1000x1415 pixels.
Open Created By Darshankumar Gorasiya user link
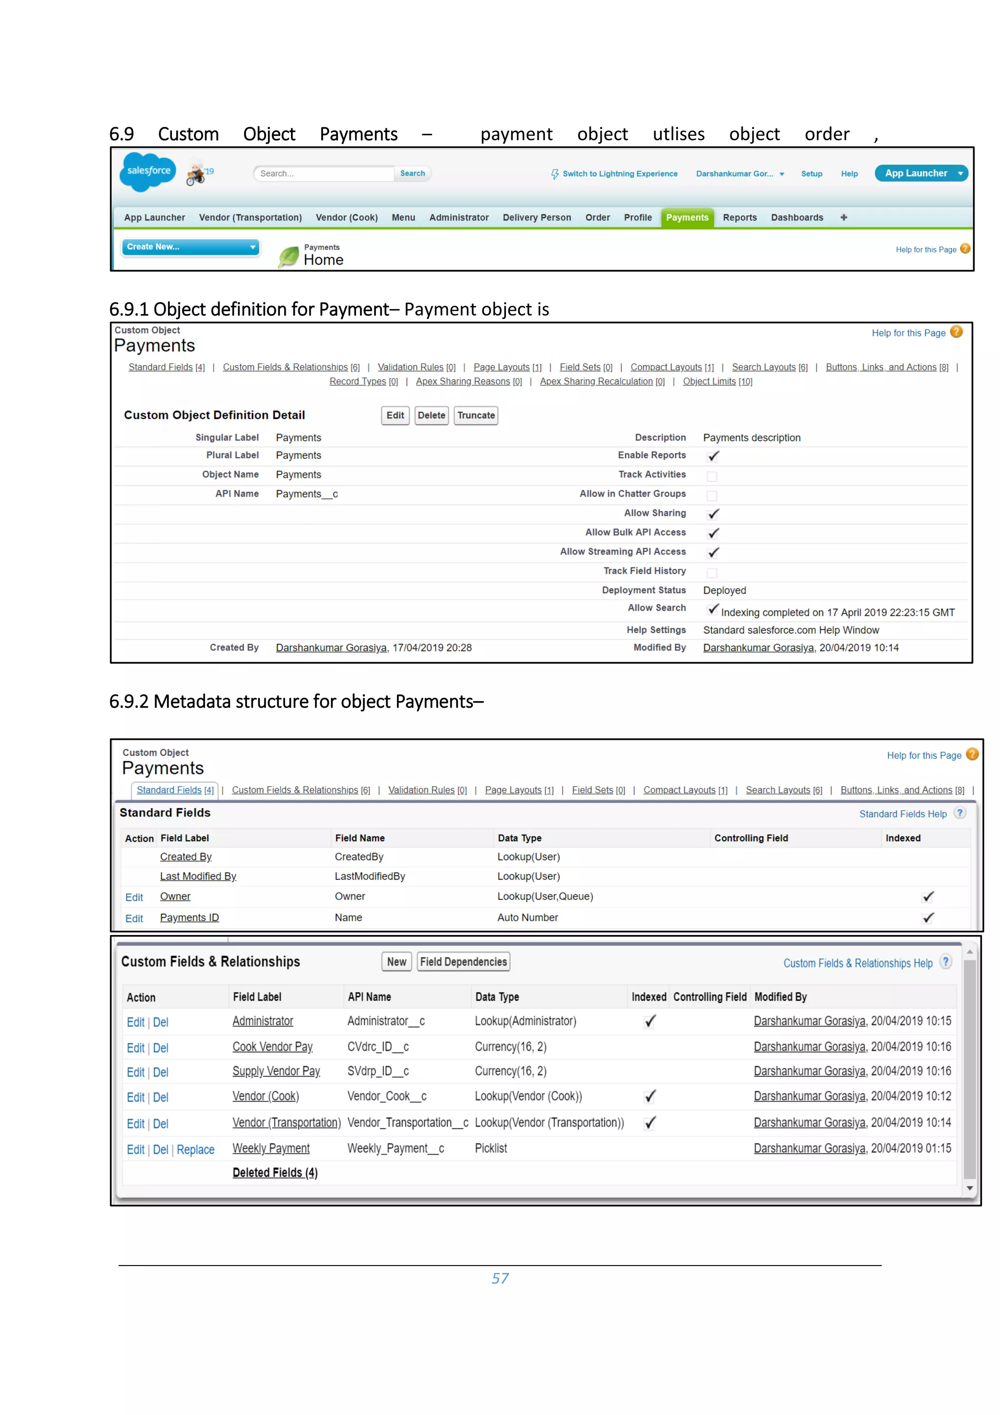click(x=332, y=648)
